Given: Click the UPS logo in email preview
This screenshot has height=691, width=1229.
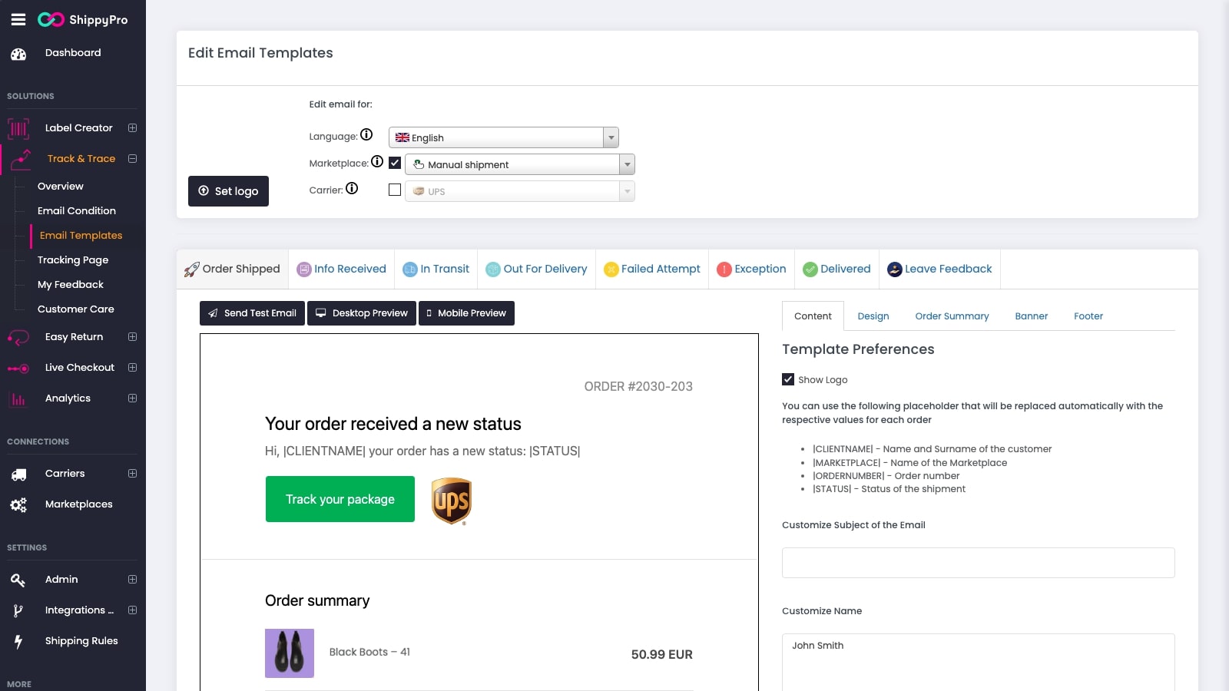Looking at the screenshot, I should click(451, 501).
